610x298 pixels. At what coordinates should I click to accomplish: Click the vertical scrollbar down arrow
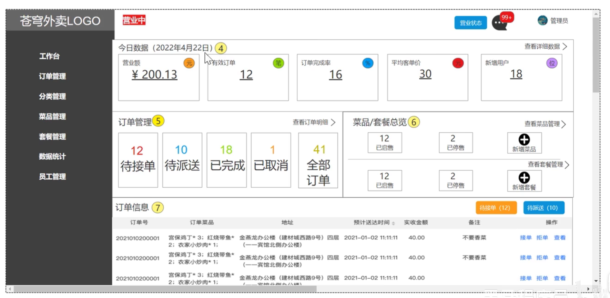click(596, 281)
